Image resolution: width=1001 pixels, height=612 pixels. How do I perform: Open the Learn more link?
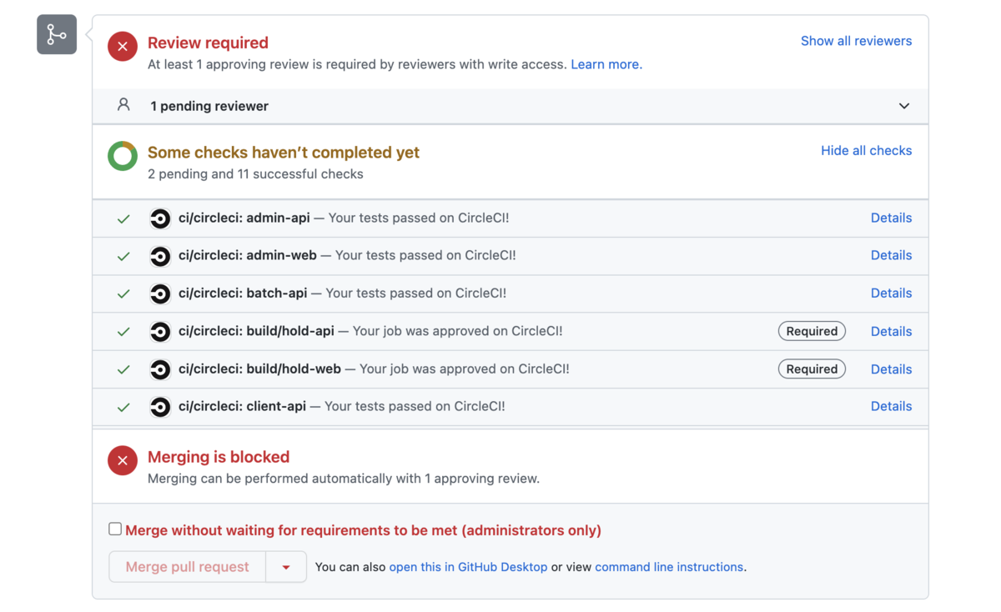coord(606,64)
